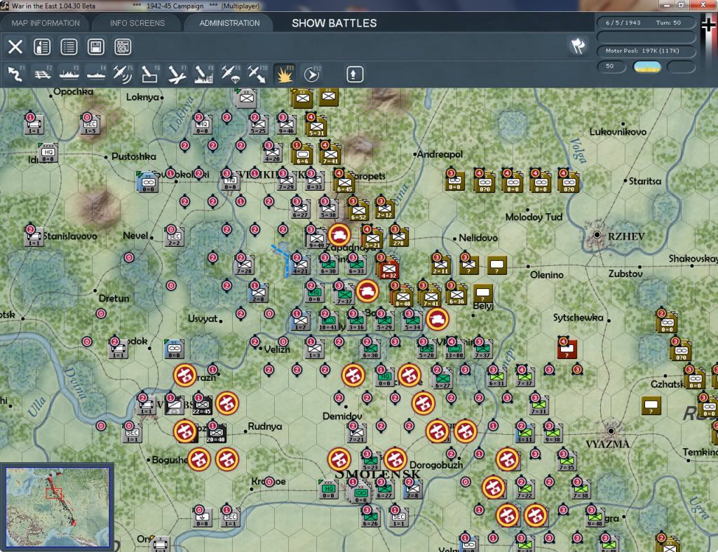Click the RZHEV city label
The height and width of the screenshot is (552, 718).
point(626,236)
